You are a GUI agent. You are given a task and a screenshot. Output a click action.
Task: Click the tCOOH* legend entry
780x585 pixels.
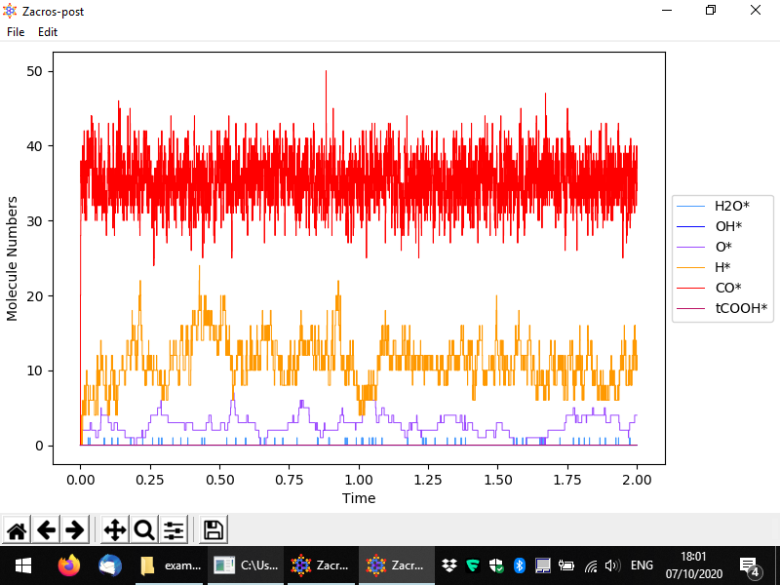[x=741, y=309]
